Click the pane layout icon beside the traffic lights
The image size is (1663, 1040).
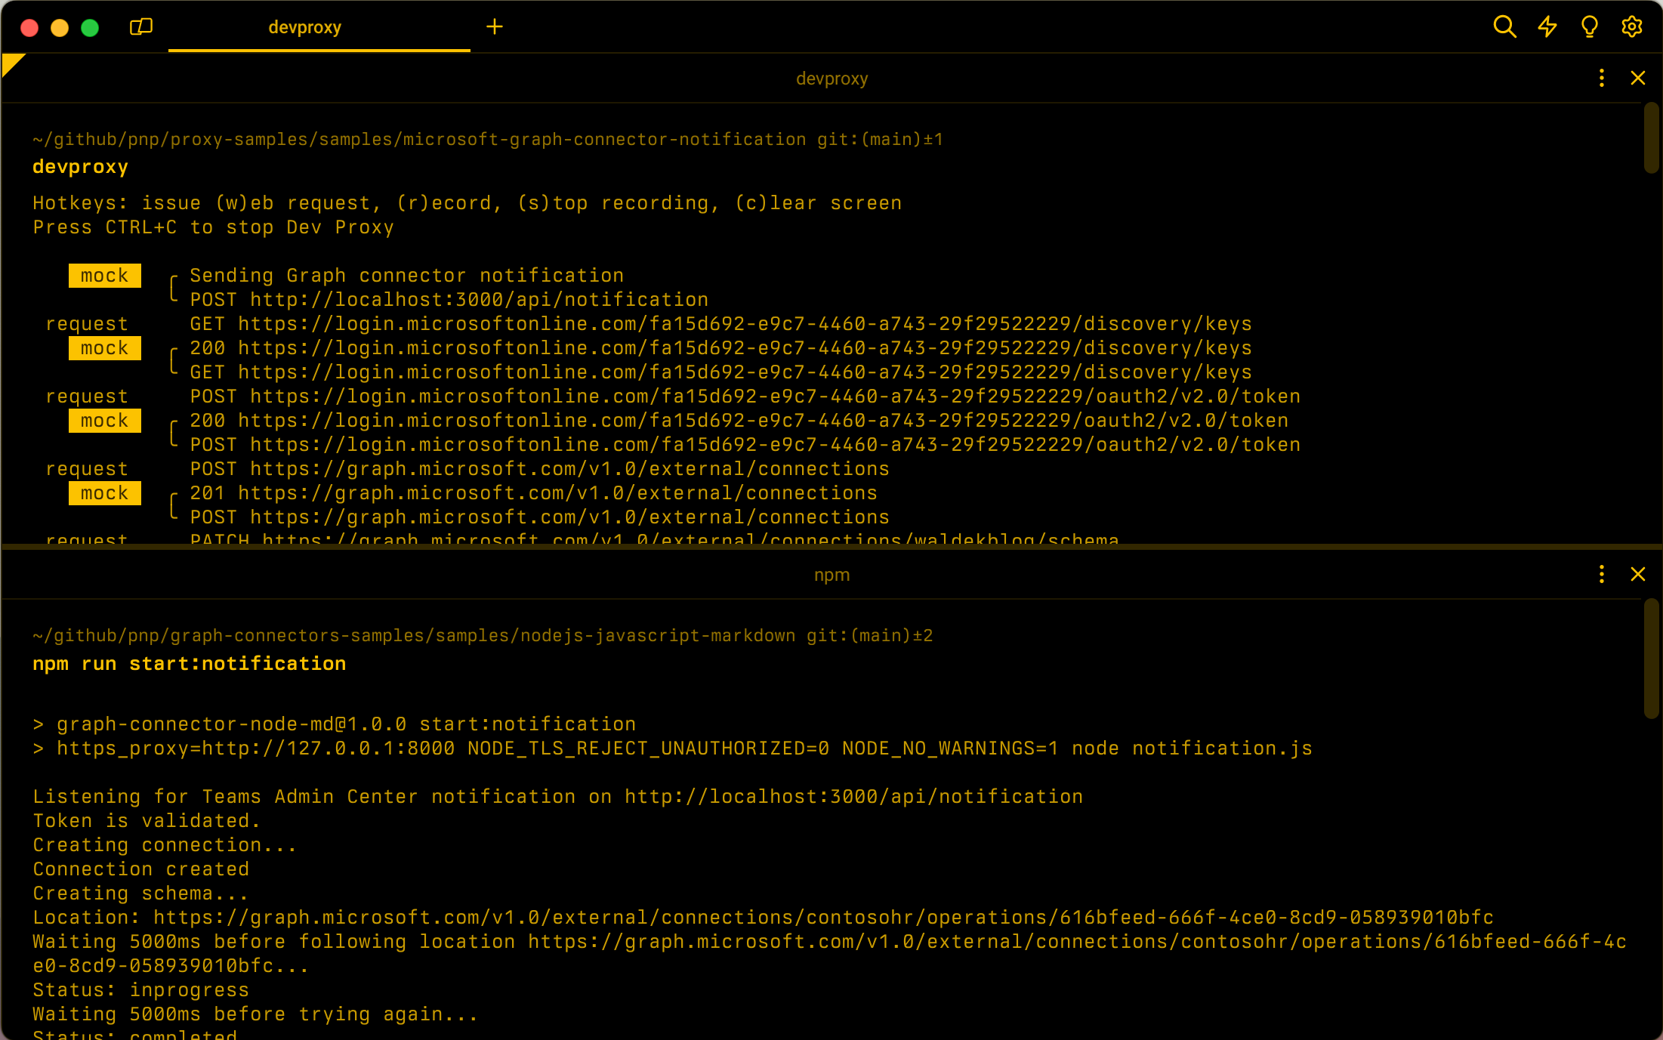click(141, 26)
